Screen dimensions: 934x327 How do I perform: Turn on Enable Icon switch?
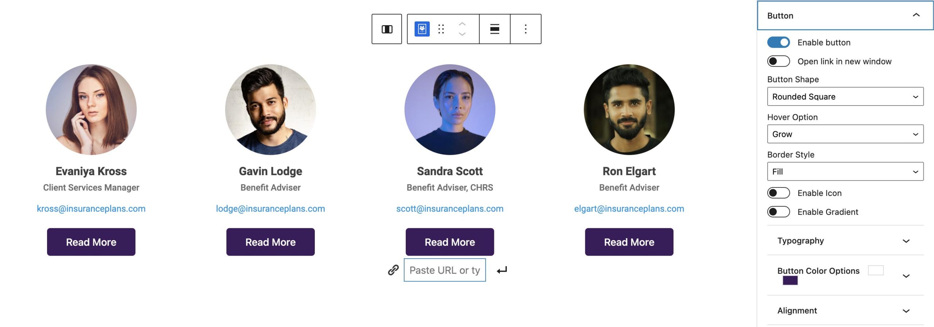pyautogui.click(x=778, y=193)
